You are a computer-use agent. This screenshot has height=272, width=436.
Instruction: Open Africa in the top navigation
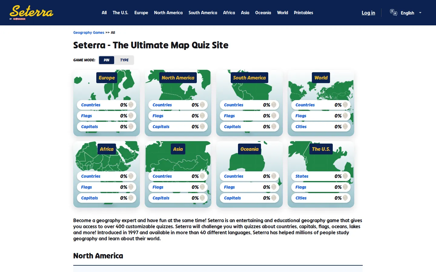(229, 13)
